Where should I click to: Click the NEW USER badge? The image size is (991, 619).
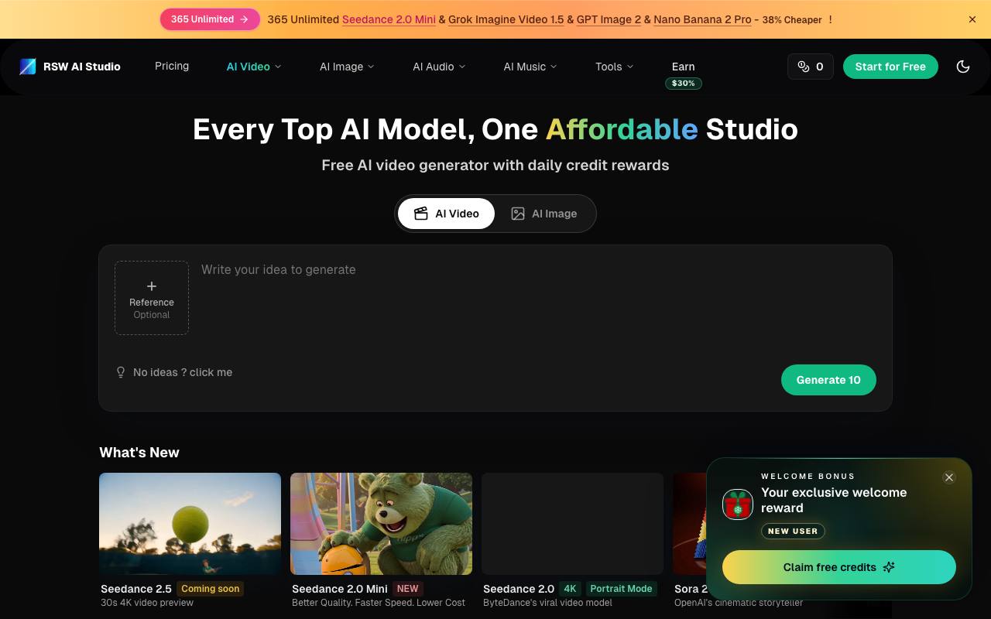point(793,531)
